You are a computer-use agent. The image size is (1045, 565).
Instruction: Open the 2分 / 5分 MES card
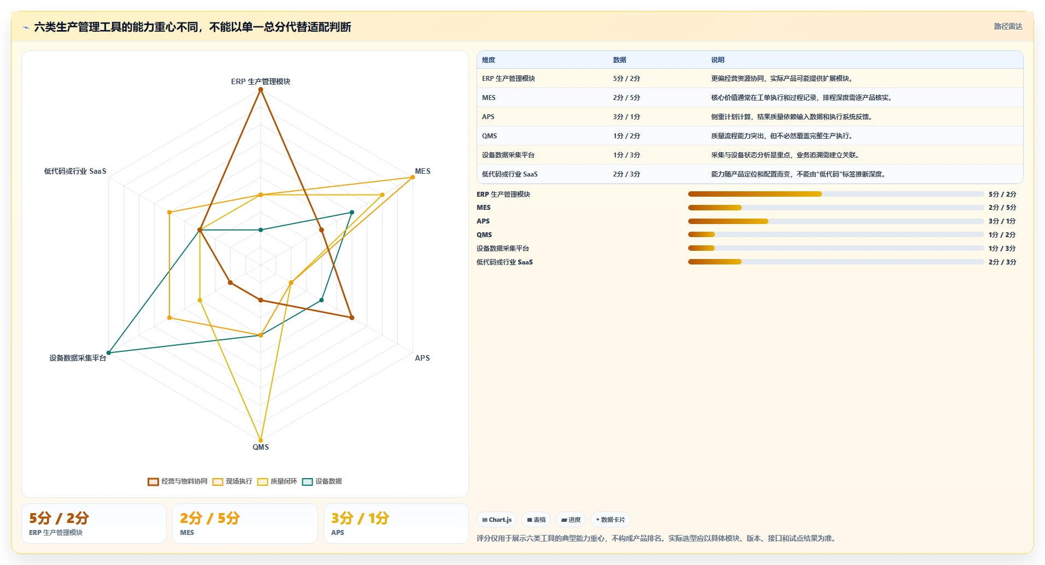245,523
